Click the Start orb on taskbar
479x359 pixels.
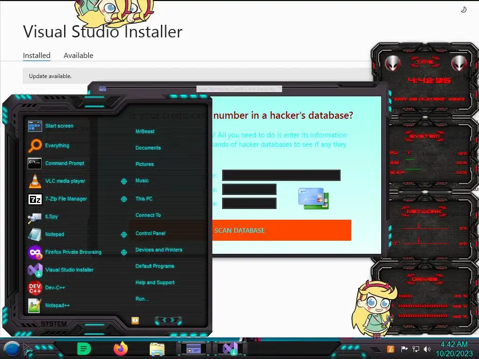point(12,349)
